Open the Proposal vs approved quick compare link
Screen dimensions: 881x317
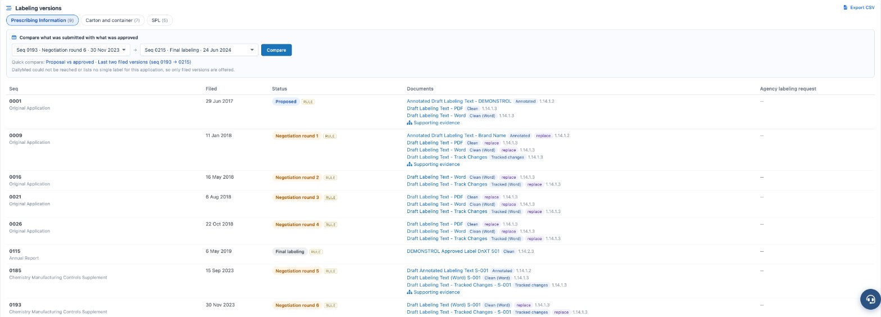point(70,62)
